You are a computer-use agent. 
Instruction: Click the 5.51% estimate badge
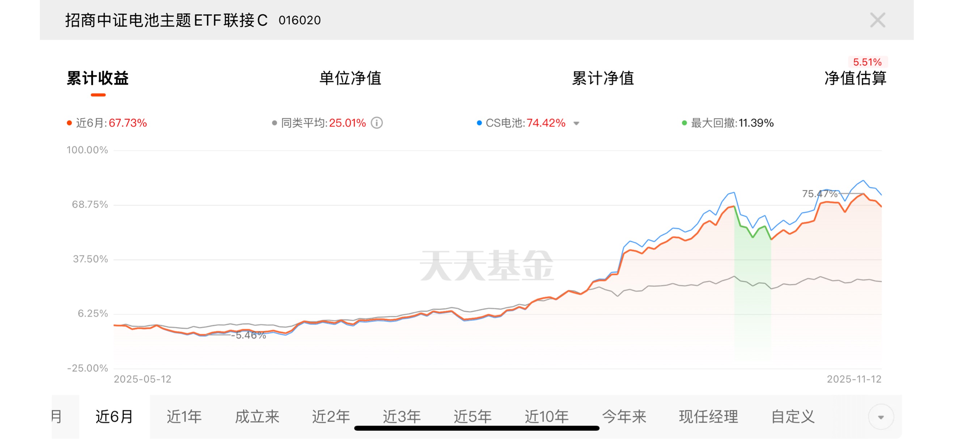click(x=867, y=62)
